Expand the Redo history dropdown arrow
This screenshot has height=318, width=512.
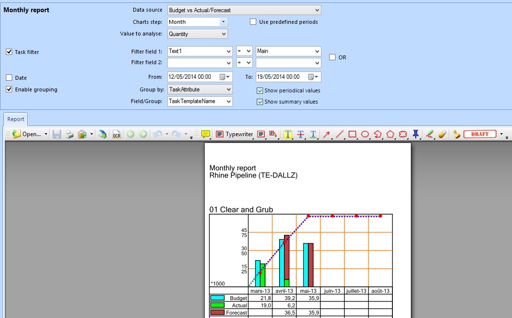coord(186,134)
